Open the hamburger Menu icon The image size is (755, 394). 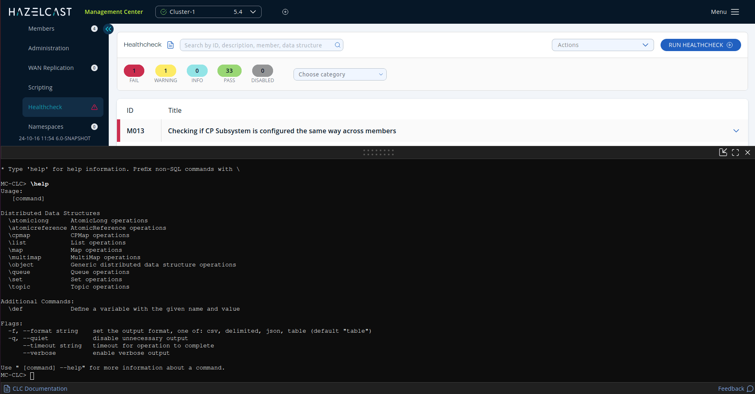pyautogui.click(x=735, y=12)
